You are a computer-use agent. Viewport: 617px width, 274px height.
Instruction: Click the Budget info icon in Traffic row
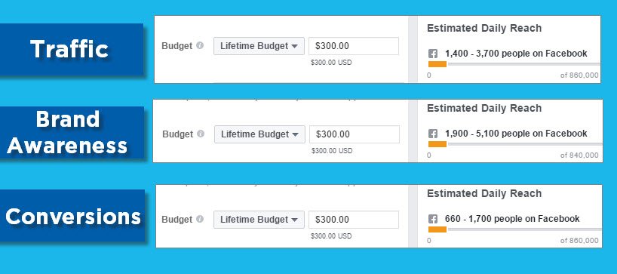click(x=200, y=45)
